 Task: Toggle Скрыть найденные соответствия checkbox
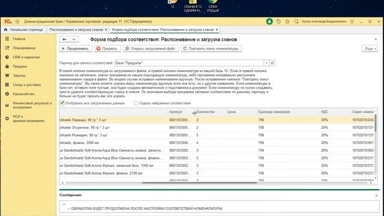[136, 103]
